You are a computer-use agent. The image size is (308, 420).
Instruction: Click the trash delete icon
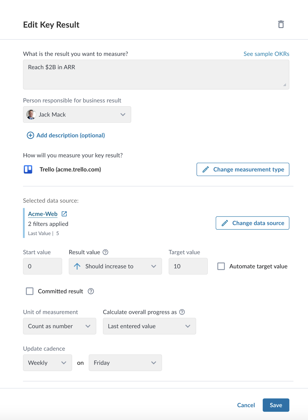(x=281, y=25)
